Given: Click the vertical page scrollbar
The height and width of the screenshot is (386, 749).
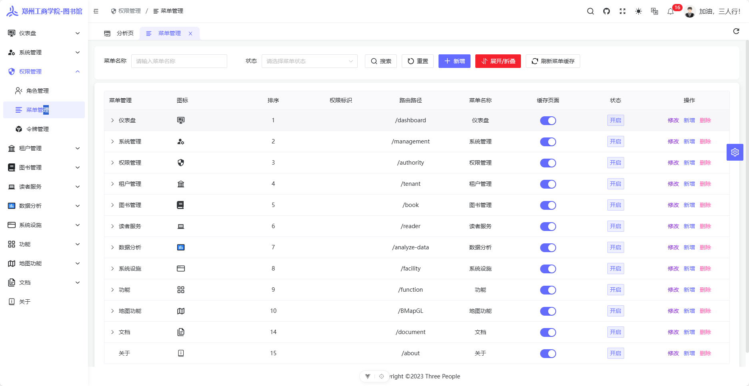Looking at the screenshot, I should click(x=747, y=196).
